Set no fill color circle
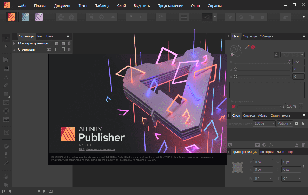 pos(232,55)
